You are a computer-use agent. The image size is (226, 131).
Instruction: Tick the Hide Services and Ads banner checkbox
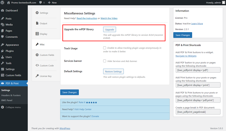point(105,61)
